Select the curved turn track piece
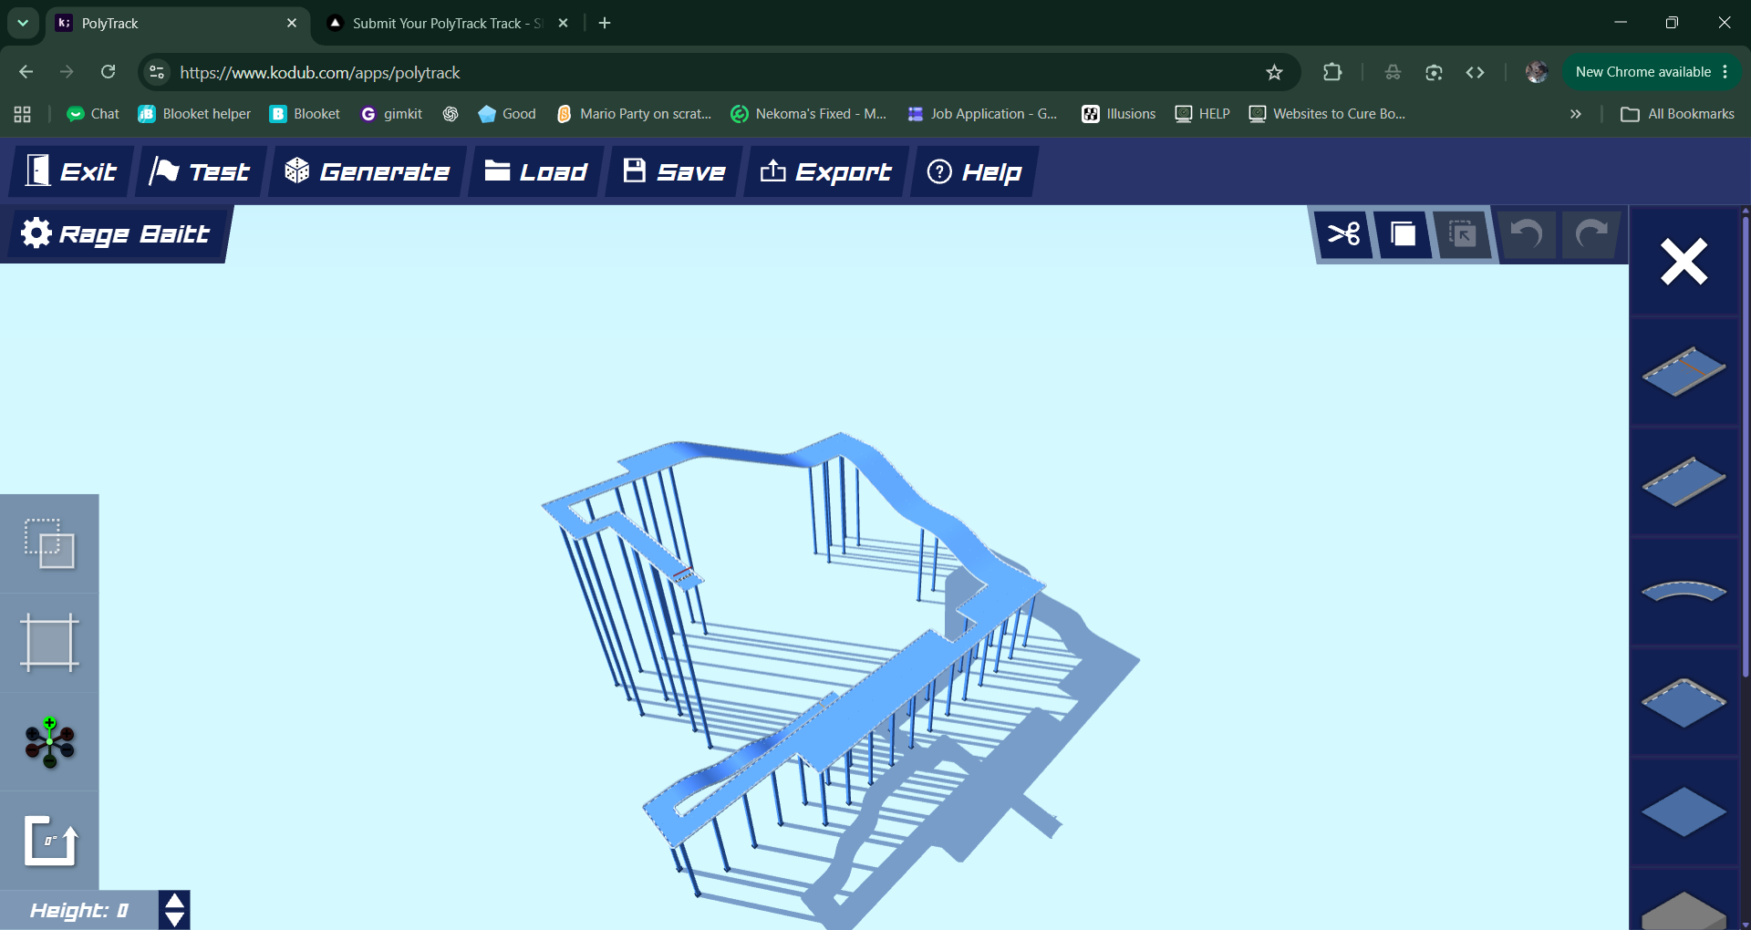This screenshot has height=930, width=1751. 1684,592
